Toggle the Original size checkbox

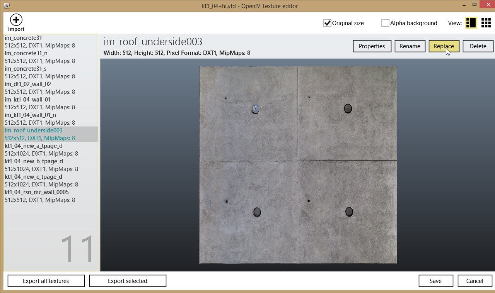click(328, 23)
